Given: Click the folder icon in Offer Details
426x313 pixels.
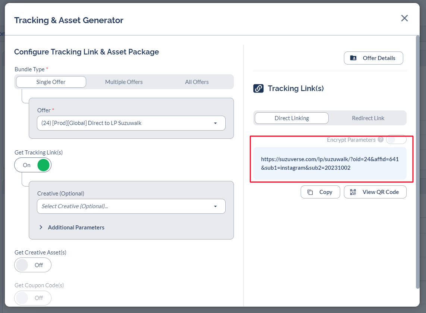Looking at the screenshot, I should tap(353, 58).
